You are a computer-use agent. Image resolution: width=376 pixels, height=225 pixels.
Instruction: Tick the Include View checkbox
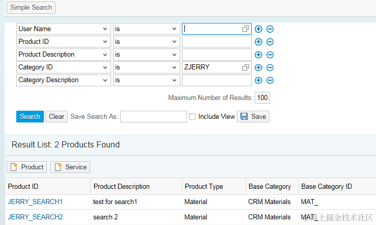(192, 117)
